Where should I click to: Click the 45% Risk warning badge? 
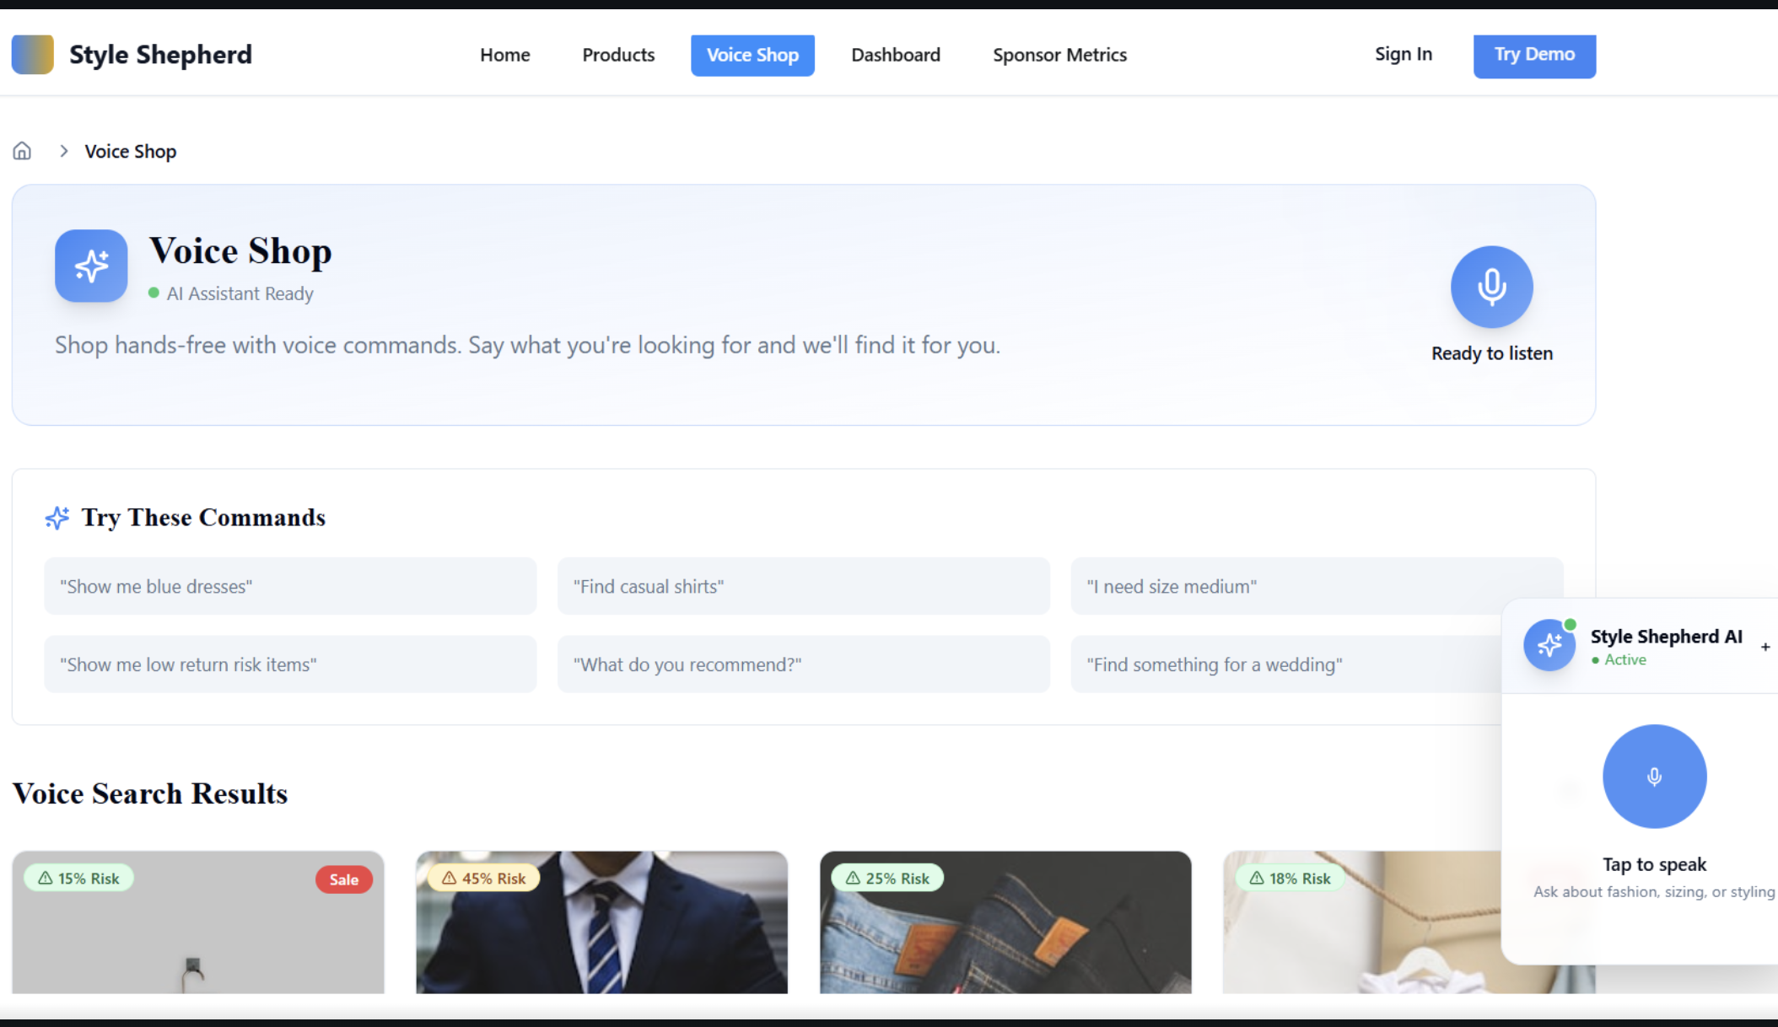[483, 878]
